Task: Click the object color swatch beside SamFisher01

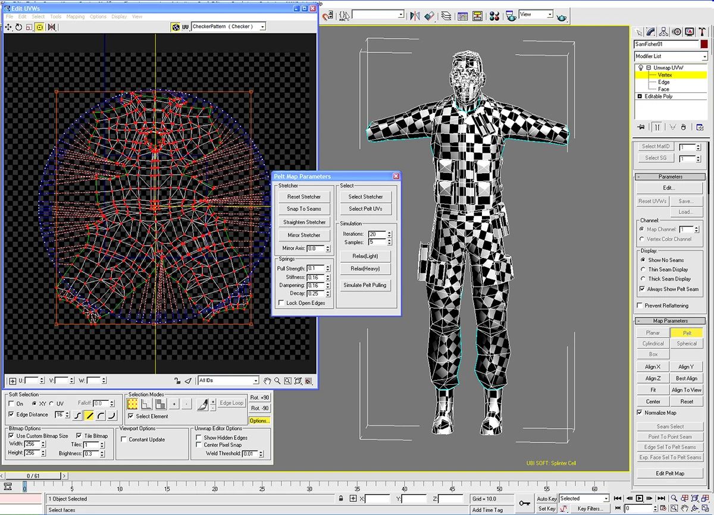Action: [704, 44]
